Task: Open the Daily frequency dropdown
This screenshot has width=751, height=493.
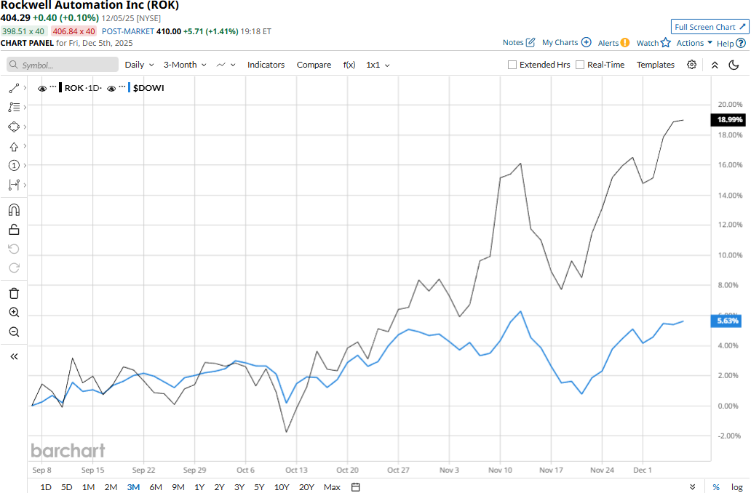Action: 138,65
